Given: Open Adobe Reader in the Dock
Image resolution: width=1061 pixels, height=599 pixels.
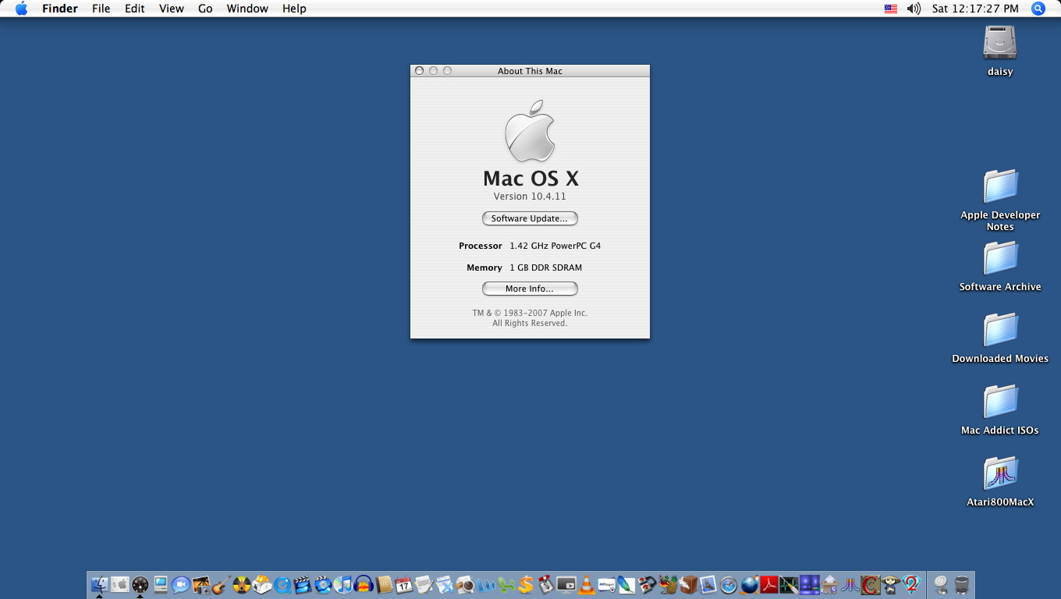Looking at the screenshot, I should click(x=769, y=584).
